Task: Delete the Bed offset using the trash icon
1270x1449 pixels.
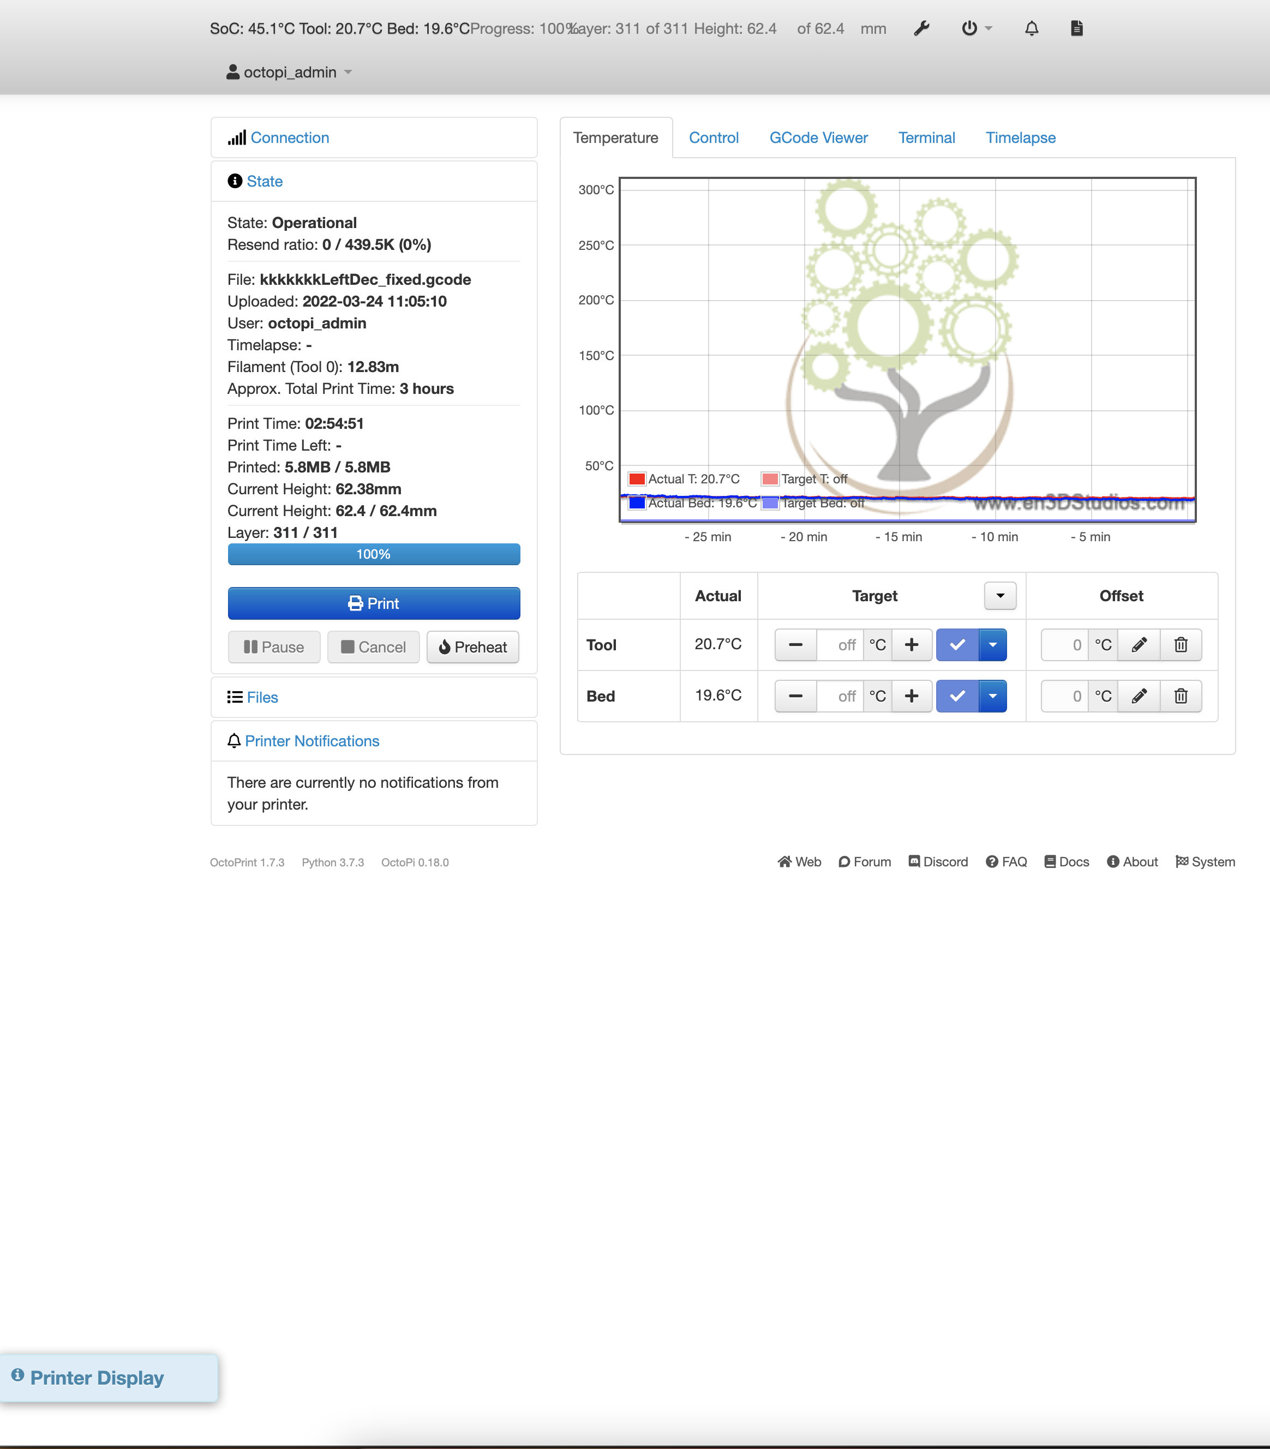Action: pos(1181,696)
